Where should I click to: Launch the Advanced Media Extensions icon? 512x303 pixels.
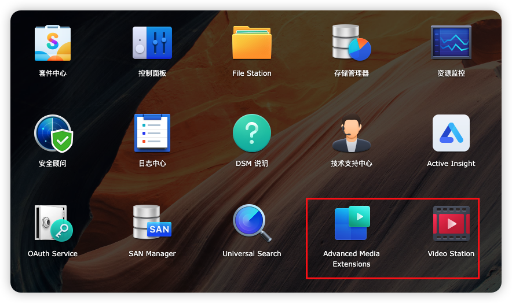[352, 223]
